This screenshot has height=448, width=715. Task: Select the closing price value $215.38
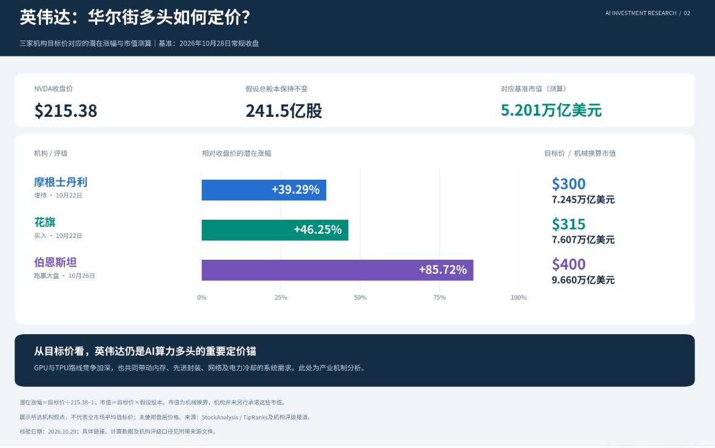click(65, 111)
